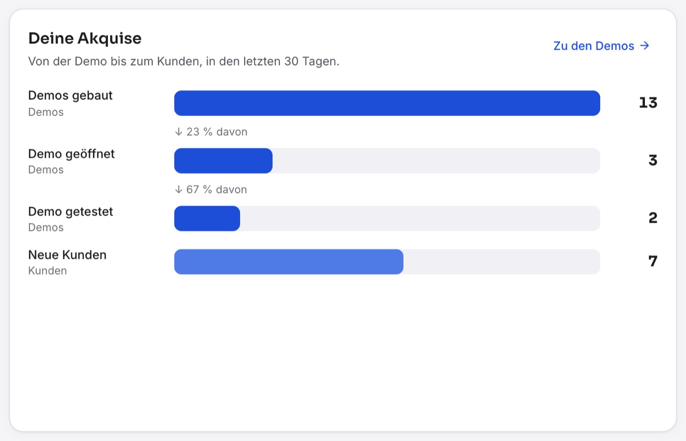Select the 'Neue Kunden' label
Image resolution: width=686 pixels, height=441 pixels.
click(68, 255)
